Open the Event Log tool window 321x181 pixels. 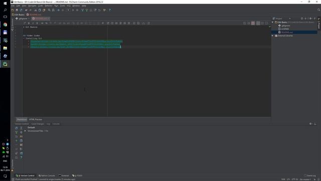point(310,175)
